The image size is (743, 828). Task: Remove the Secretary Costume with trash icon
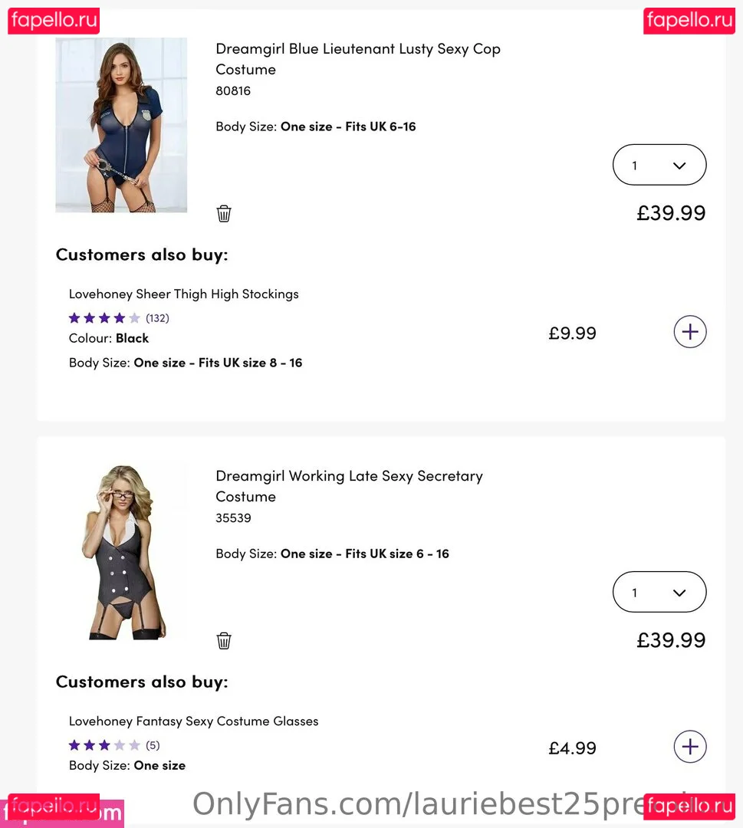pyautogui.click(x=224, y=641)
